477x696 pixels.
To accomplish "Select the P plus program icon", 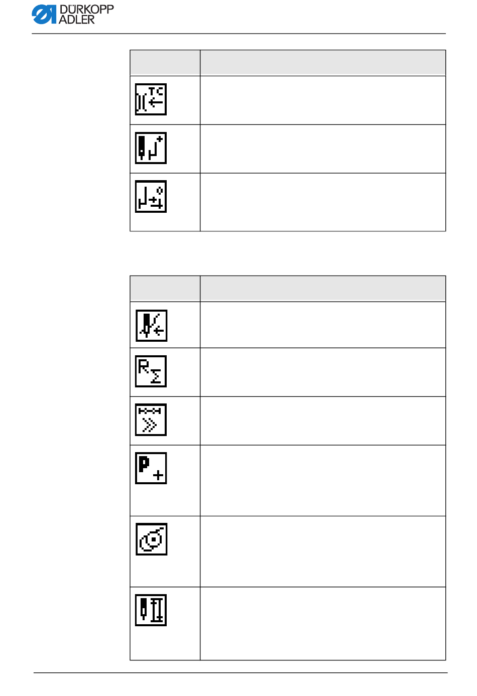I will click(x=151, y=468).
